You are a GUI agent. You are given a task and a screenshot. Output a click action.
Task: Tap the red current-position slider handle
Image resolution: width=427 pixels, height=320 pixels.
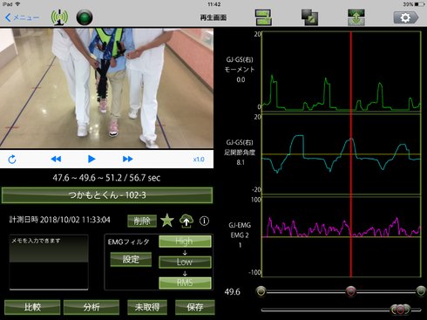click(350, 291)
